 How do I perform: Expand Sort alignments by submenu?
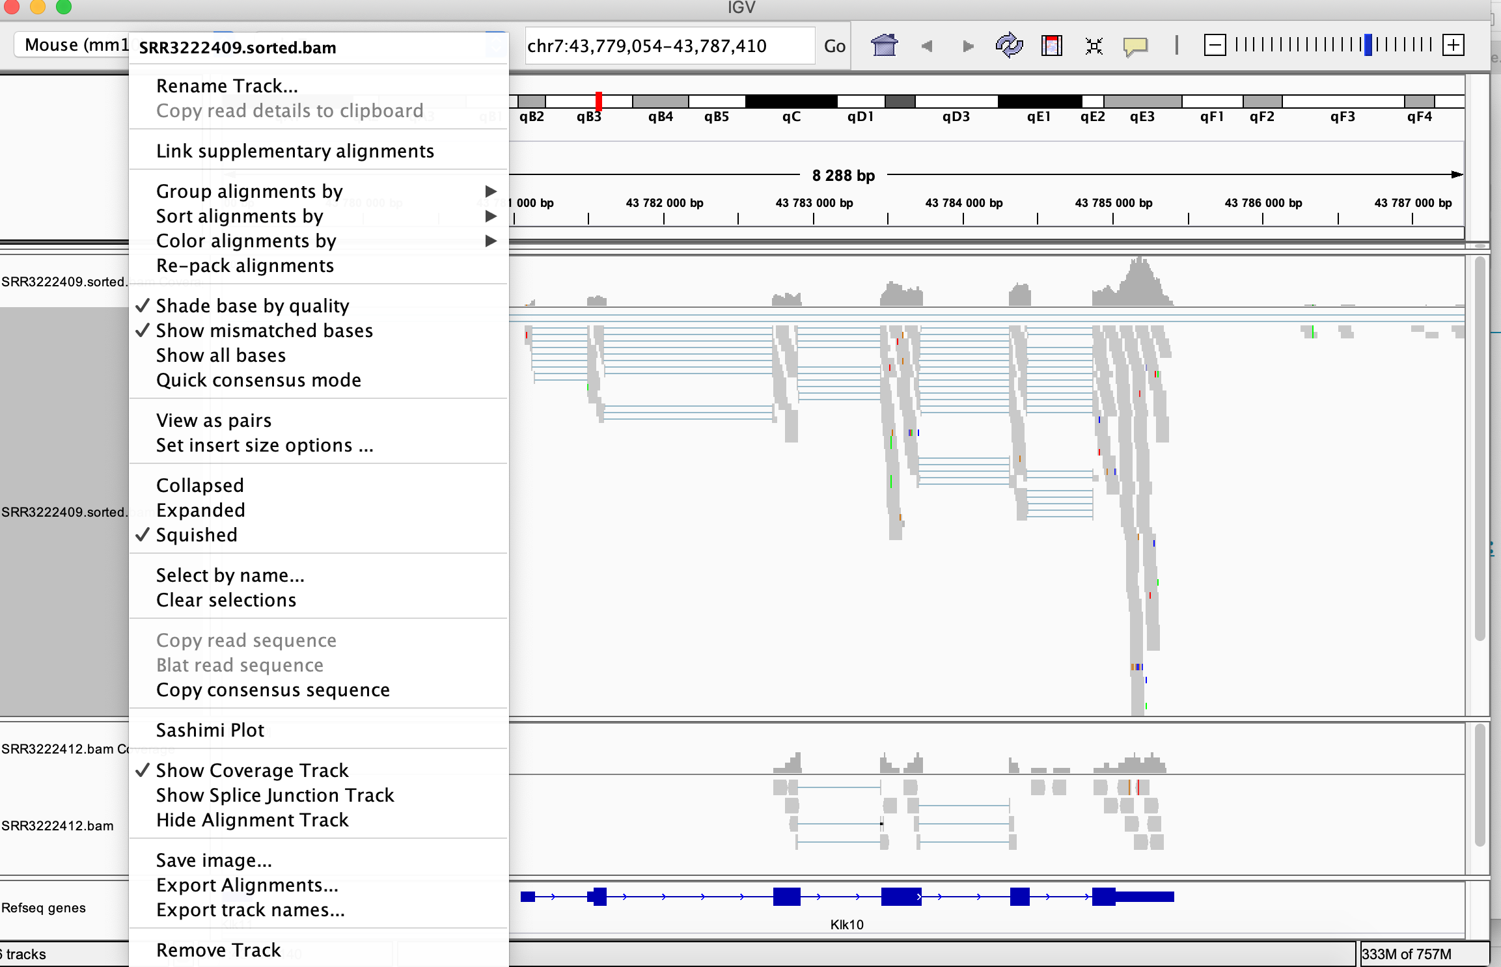[x=319, y=216]
